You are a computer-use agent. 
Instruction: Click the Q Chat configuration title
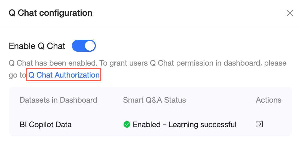point(50,13)
